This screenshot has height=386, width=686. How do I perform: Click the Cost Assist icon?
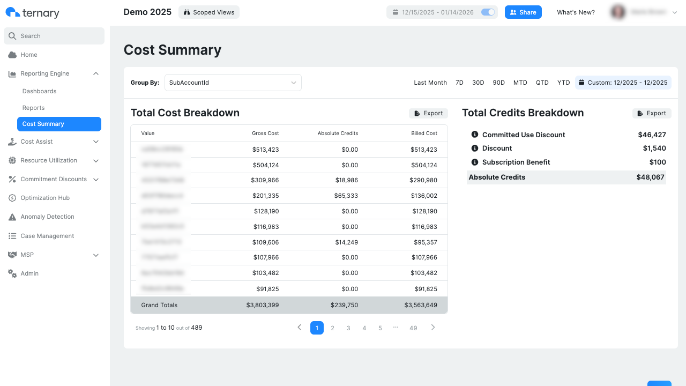point(12,142)
